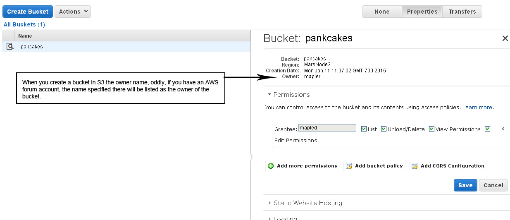Image resolution: width=510 pixels, height=220 pixels.
Task: Click the Add bucket policy document icon
Action: tap(349, 166)
